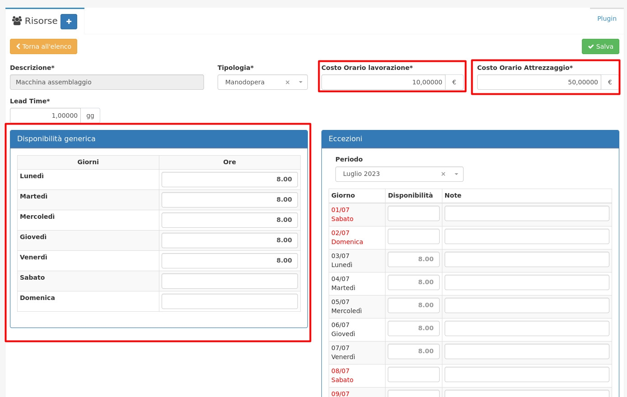Click the gg unit label next to Lead Time
The height and width of the screenshot is (397, 627).
(90, 115)
